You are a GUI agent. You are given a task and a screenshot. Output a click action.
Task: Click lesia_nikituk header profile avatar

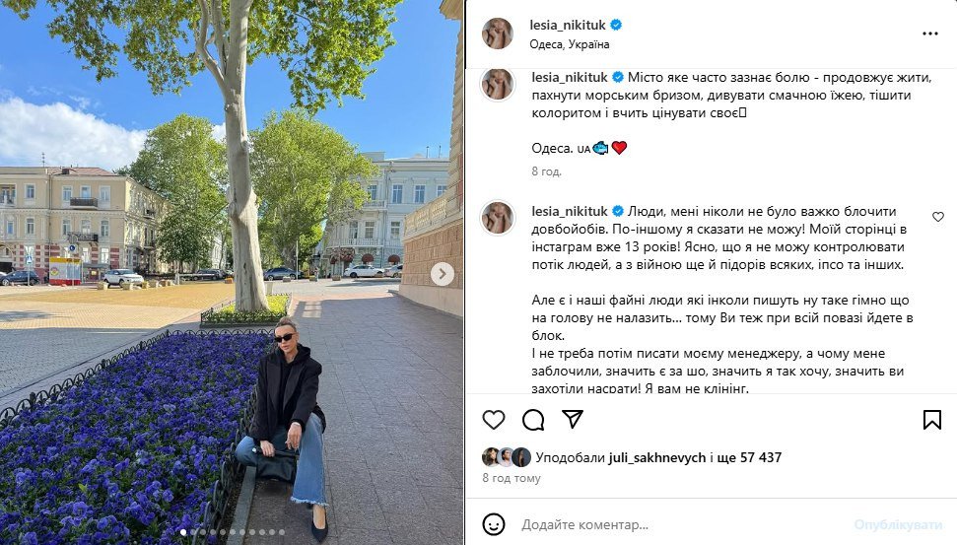pos(498,33)
